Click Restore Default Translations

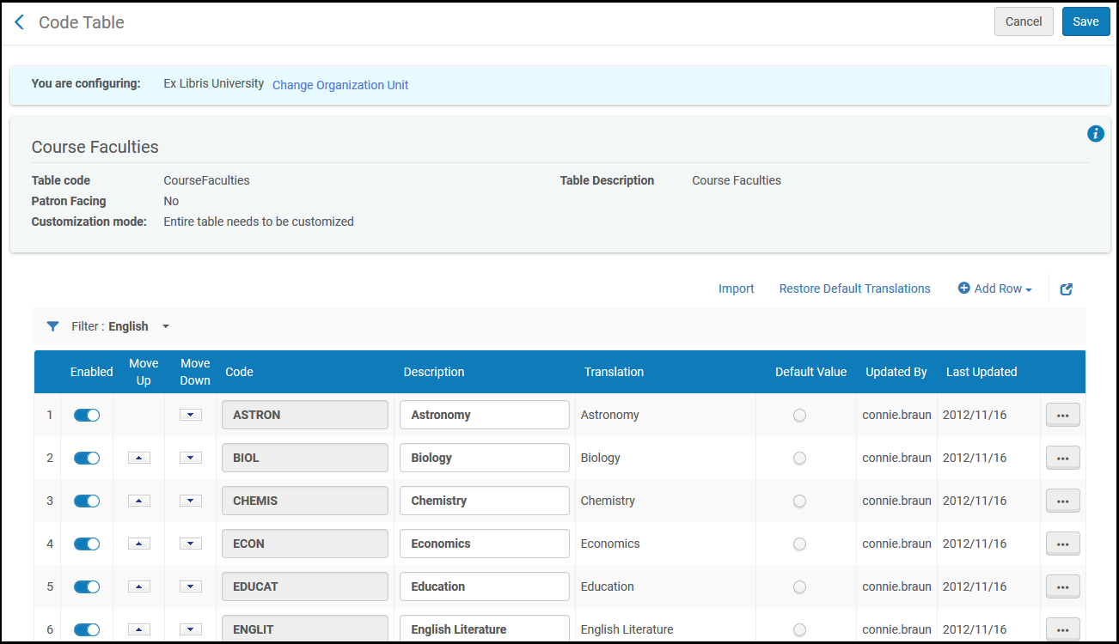point(854,289)
